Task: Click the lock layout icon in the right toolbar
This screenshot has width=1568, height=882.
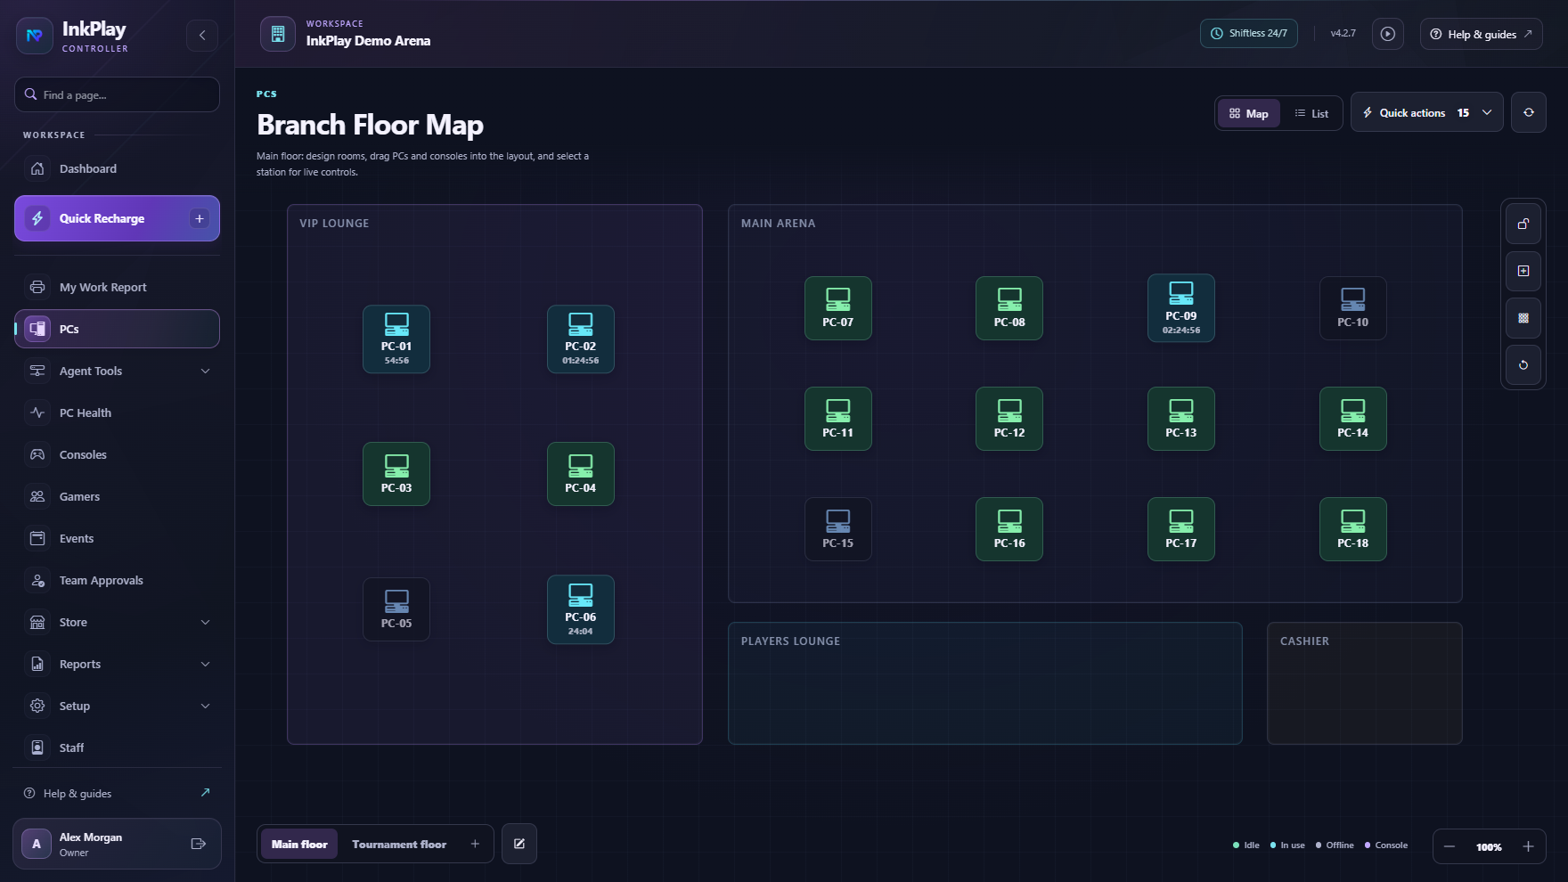Action: pos(1523,224)
